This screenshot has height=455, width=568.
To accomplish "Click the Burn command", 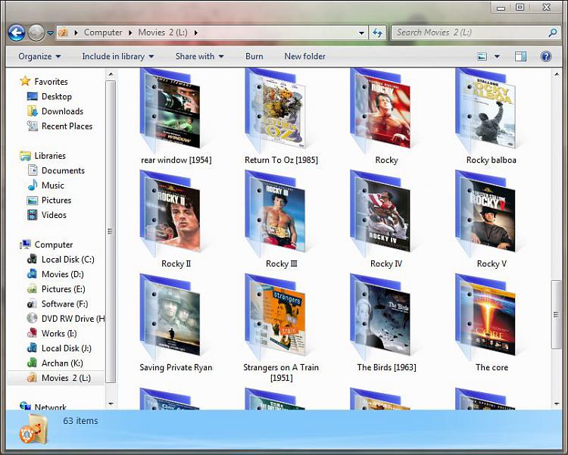I will pyautogui.click(x=254, y=56).
